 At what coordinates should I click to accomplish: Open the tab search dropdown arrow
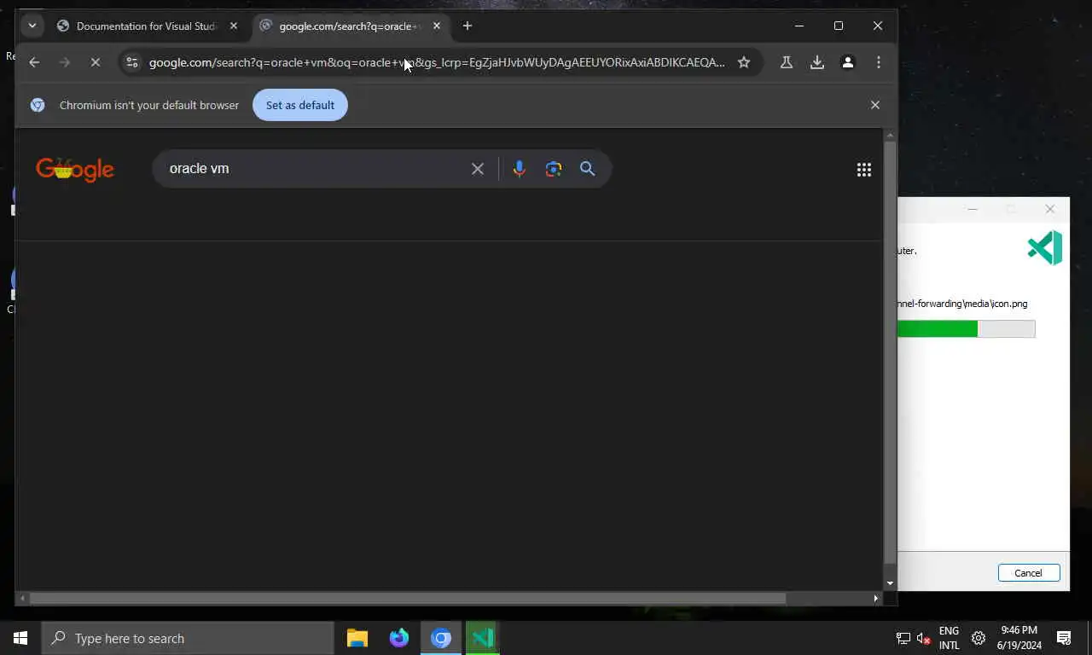(32, 26)
